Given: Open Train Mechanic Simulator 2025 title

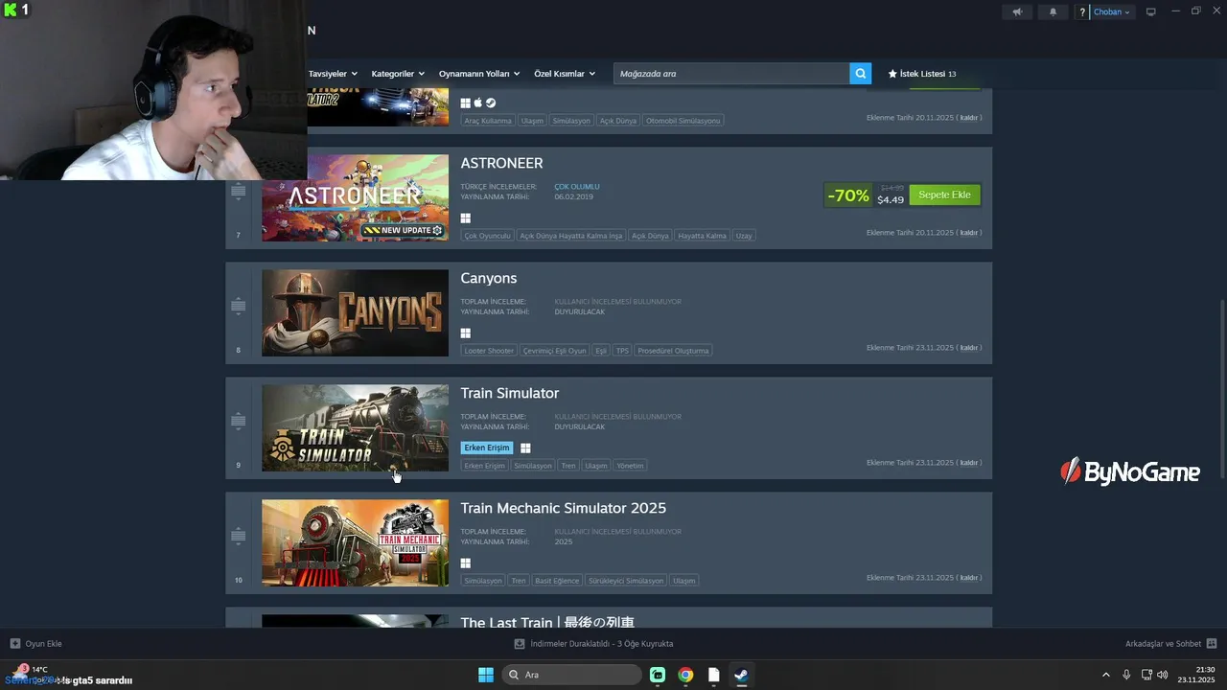Looking at the screenshot, I should [564, 508].
